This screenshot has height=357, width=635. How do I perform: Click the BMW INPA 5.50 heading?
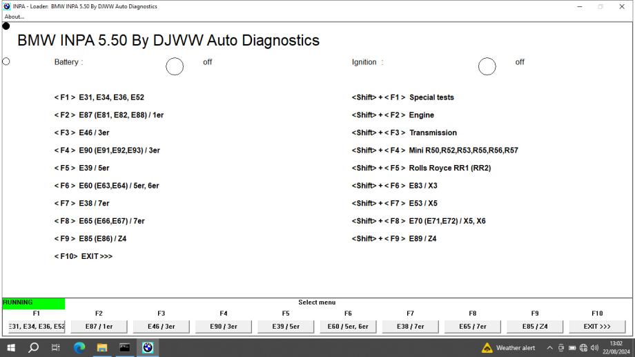tap(168, 41)
